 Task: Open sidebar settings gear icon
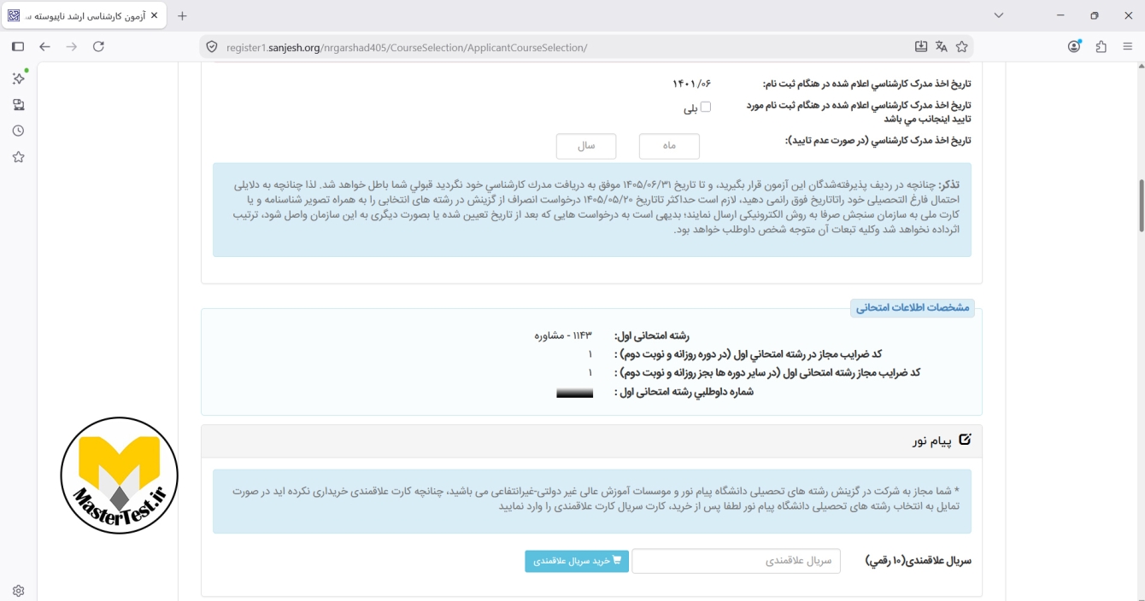click(19, 591)
